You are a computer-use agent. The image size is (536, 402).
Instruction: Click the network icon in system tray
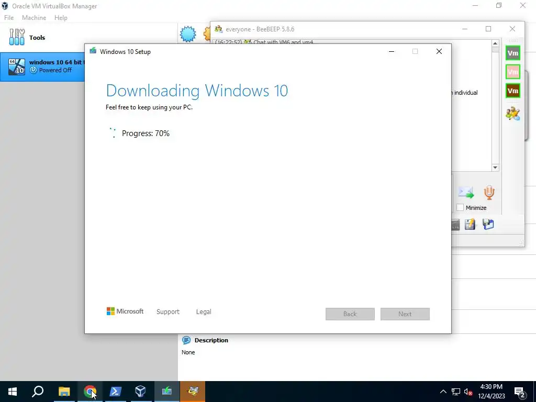[x=456, y=392]
